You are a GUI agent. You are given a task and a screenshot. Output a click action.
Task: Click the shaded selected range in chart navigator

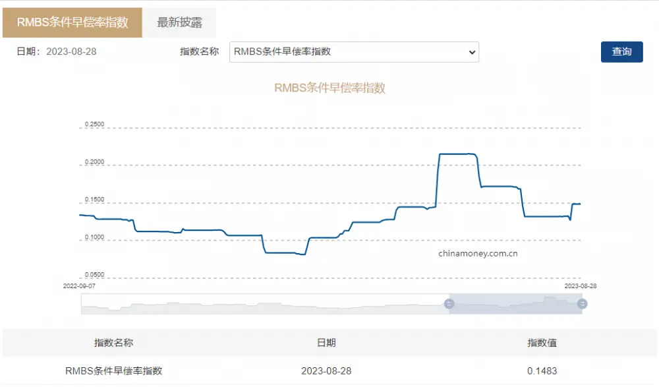515,304
